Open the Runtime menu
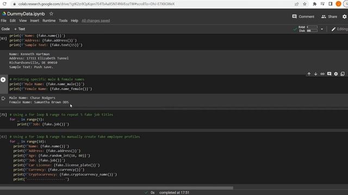Screen dimensions: 348x195 pyautogui.click(x=49, y=21)
